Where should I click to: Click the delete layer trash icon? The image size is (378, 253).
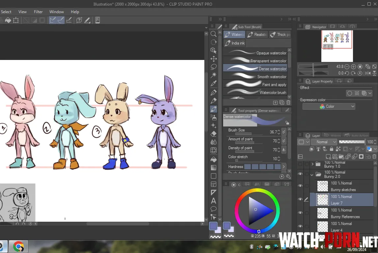374,156
